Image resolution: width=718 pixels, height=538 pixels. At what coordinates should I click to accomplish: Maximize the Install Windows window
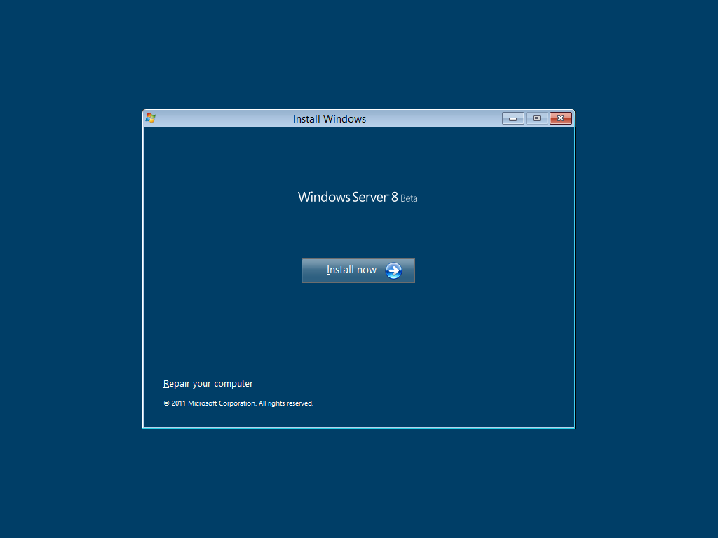point(536,118)
